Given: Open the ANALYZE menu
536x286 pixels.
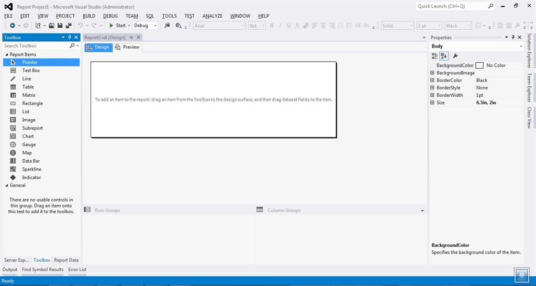Looking at the screenshot, I should (213, 16).
